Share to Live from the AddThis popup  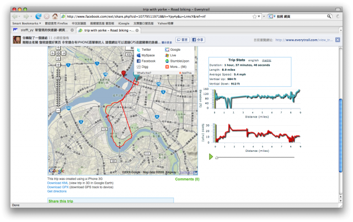170,55
